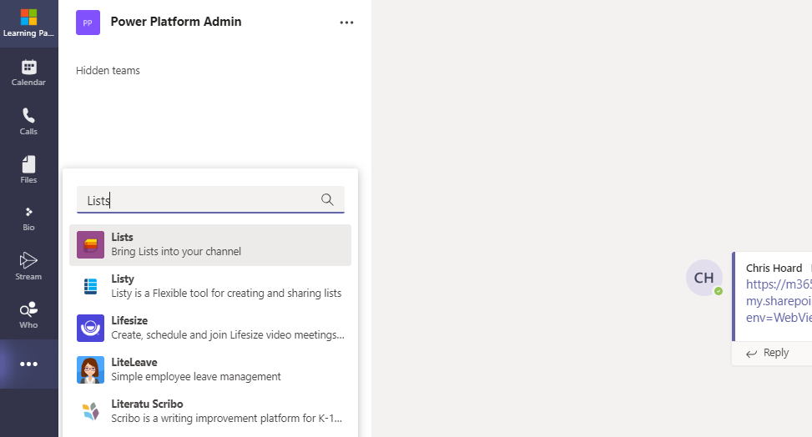This screenshot has width=812, height=437.
Task: Expand the Hidden teams section
Action: point(108,71)
